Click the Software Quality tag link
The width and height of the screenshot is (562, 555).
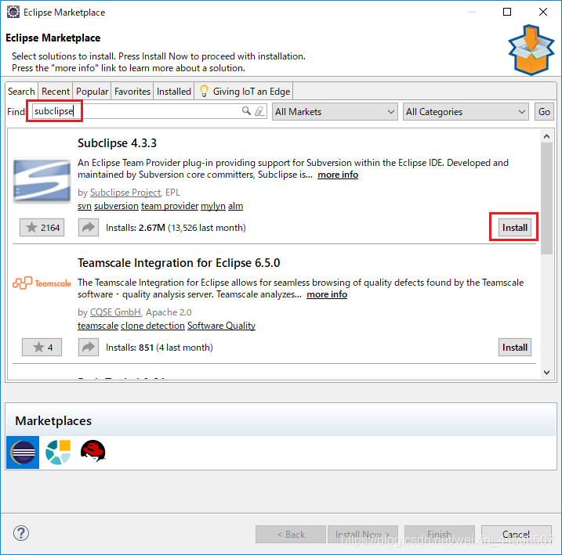(221, 326)
